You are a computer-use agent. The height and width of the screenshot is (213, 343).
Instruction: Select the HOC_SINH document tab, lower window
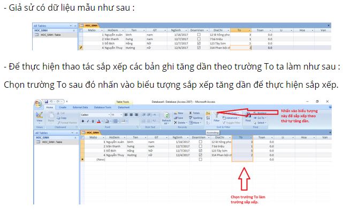(x=91, y=133)
